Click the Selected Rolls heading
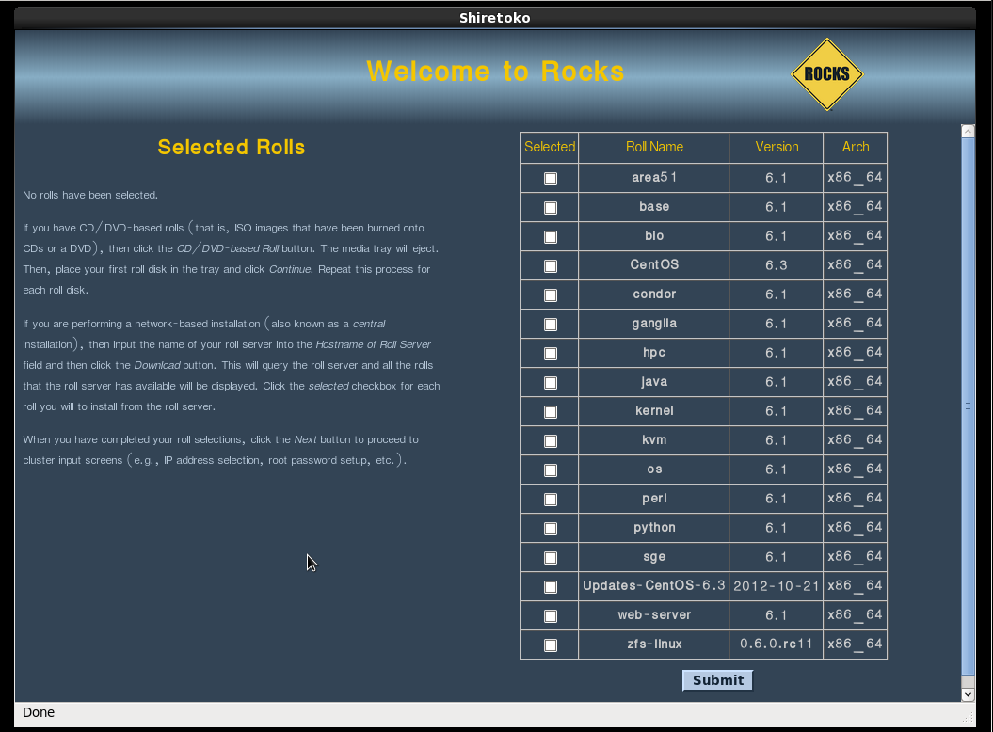Image resolution: width=993 pixels, height=732 pixels. click(x=232, y=147)
